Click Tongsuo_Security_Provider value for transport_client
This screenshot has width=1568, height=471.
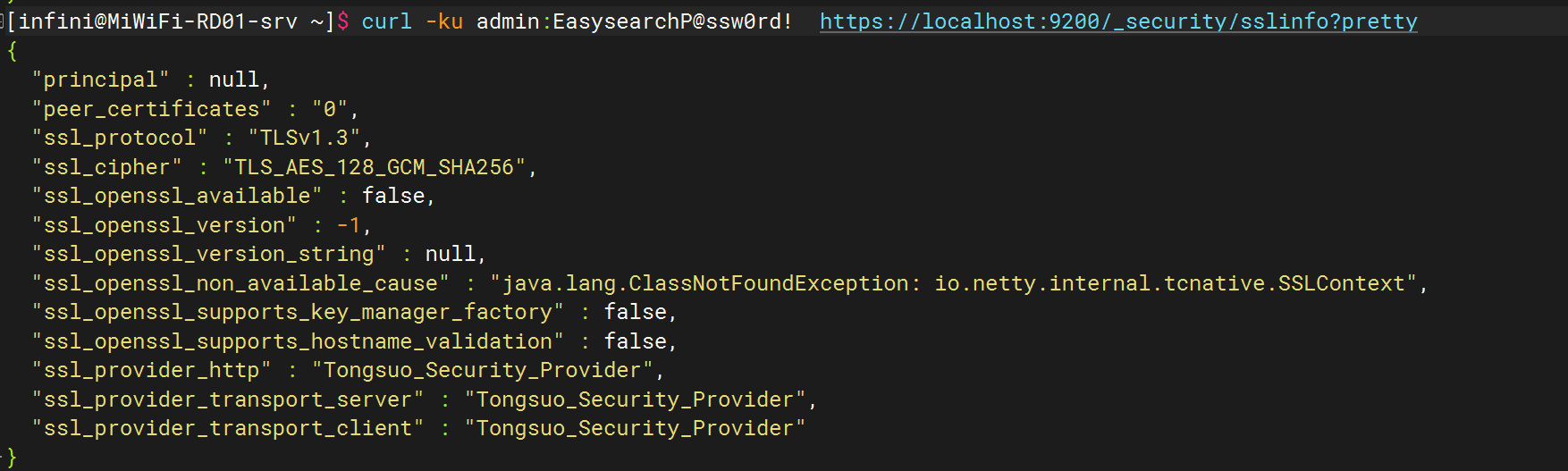click(635, 428)
